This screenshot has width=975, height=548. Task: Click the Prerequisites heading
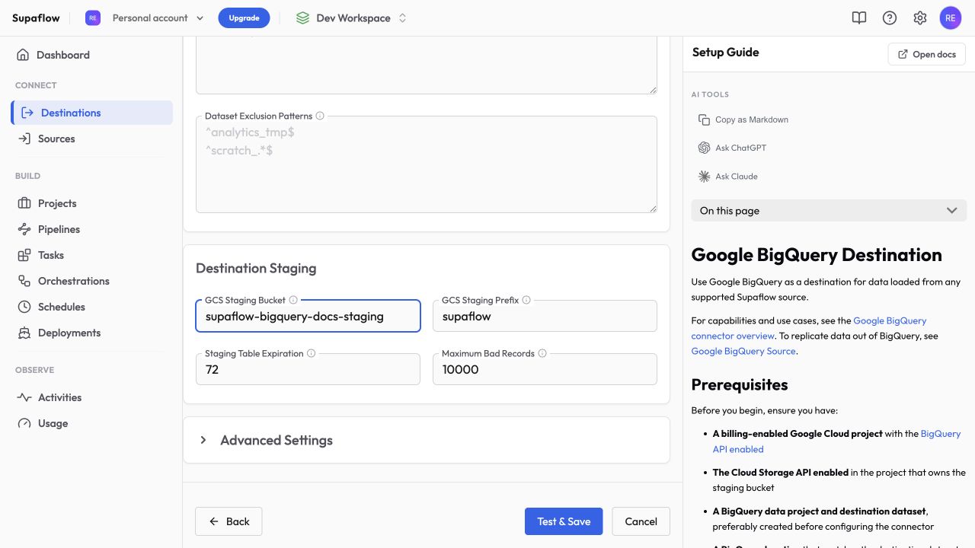740,384
